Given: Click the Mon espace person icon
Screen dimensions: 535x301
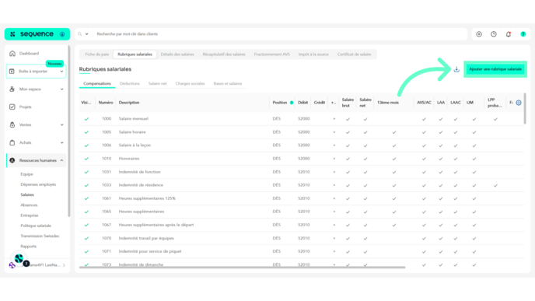Looking at the screenshot, I should [12, 89].
